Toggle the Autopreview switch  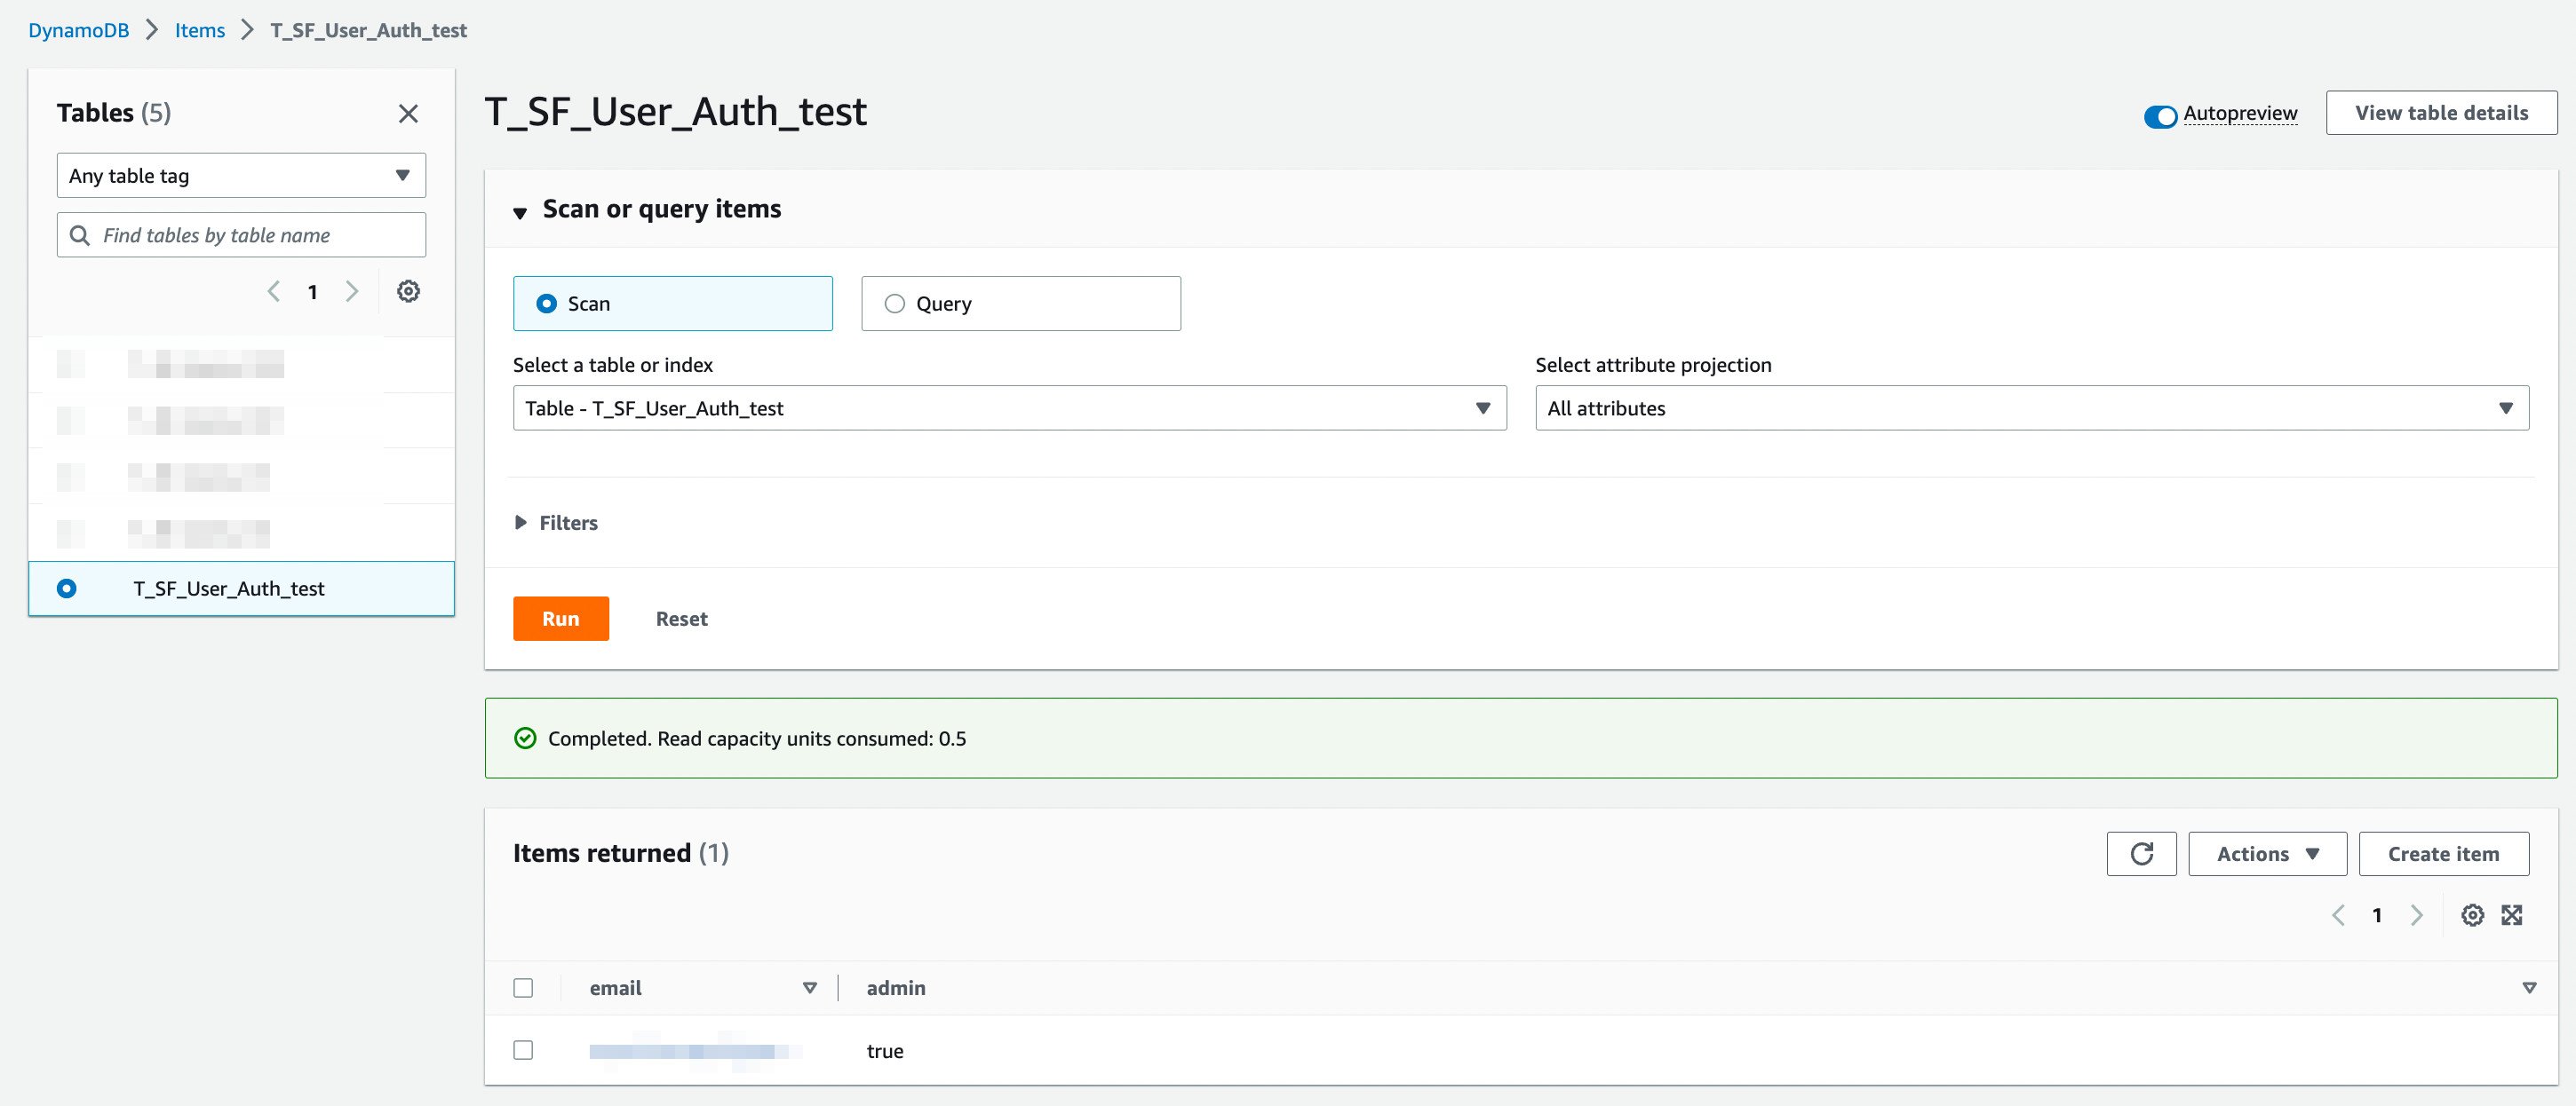pos(2160,116)
